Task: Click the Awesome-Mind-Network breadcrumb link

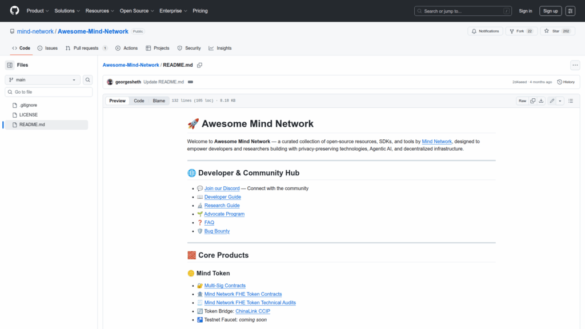Action: pyautogui.click(x=131, y=65)
